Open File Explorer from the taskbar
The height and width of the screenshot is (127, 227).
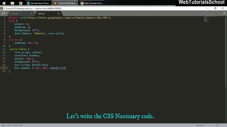click(x=12, y=3)
